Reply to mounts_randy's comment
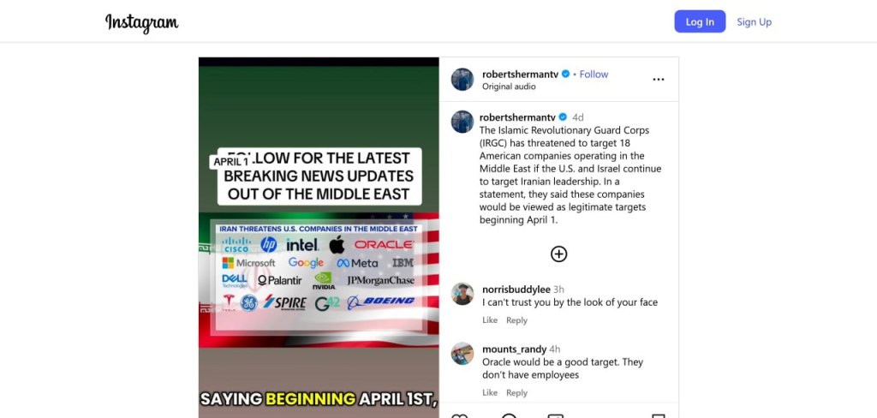The image size is (877, 418). [516, 393]
